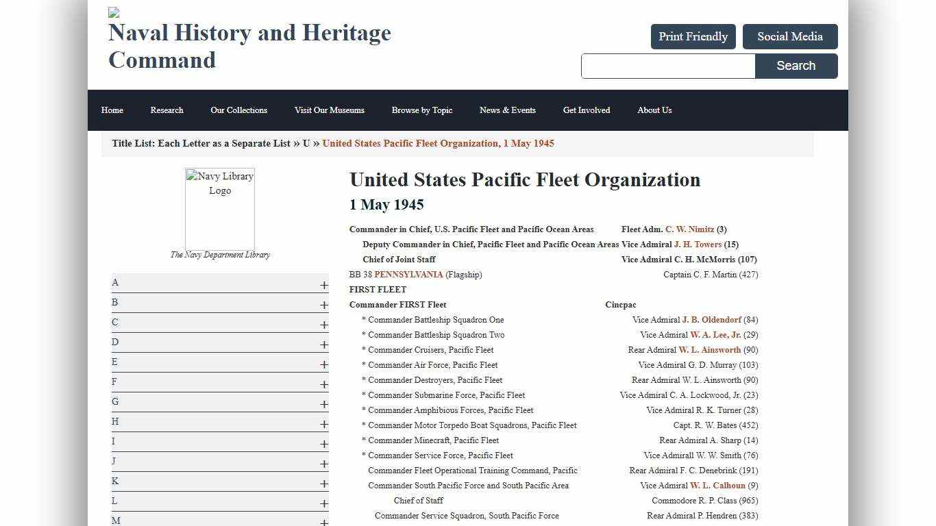Open the Browse by Topic menu
936x526 pixels.
421,110
